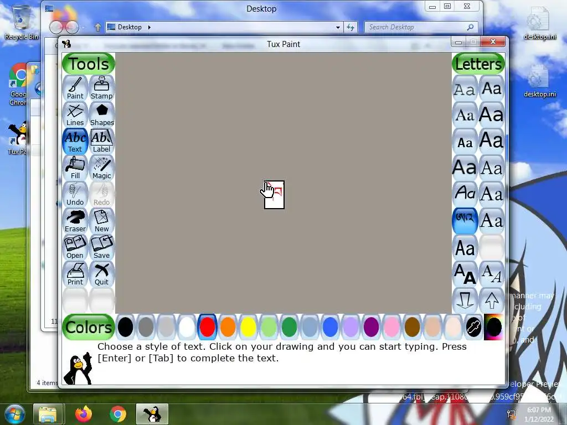Screen dimensions: 567x425
Task: Open the rainbow custom color picker
Action: point(493,327)
